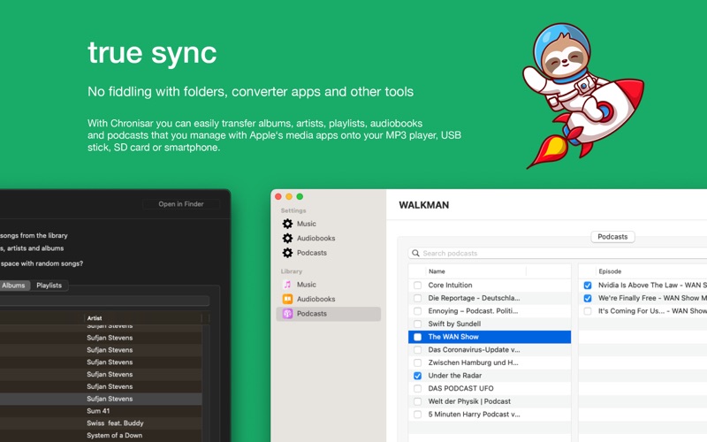Select Under the Radar row text
Viewport: 707px width, 442px height.
click(455, 376)
